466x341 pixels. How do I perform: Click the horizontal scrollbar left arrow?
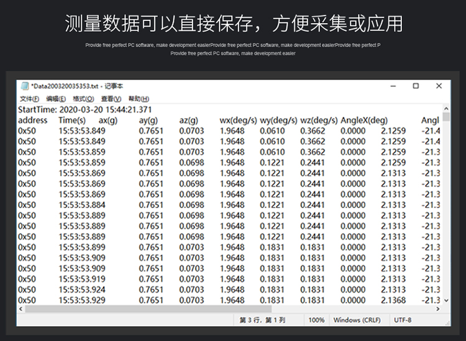click(x=21, y=309)
